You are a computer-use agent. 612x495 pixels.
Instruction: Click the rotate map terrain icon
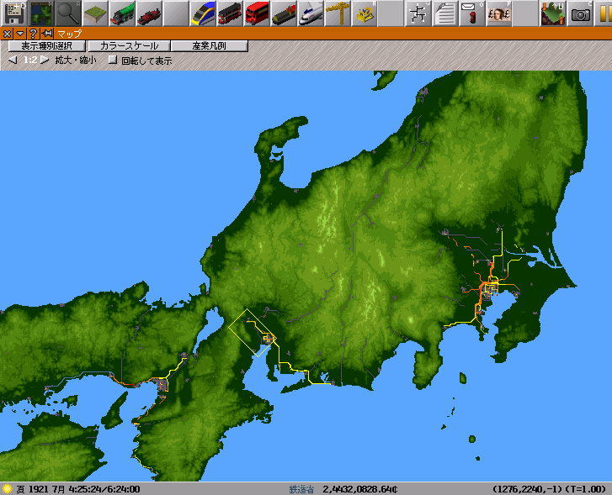(553, 13)
